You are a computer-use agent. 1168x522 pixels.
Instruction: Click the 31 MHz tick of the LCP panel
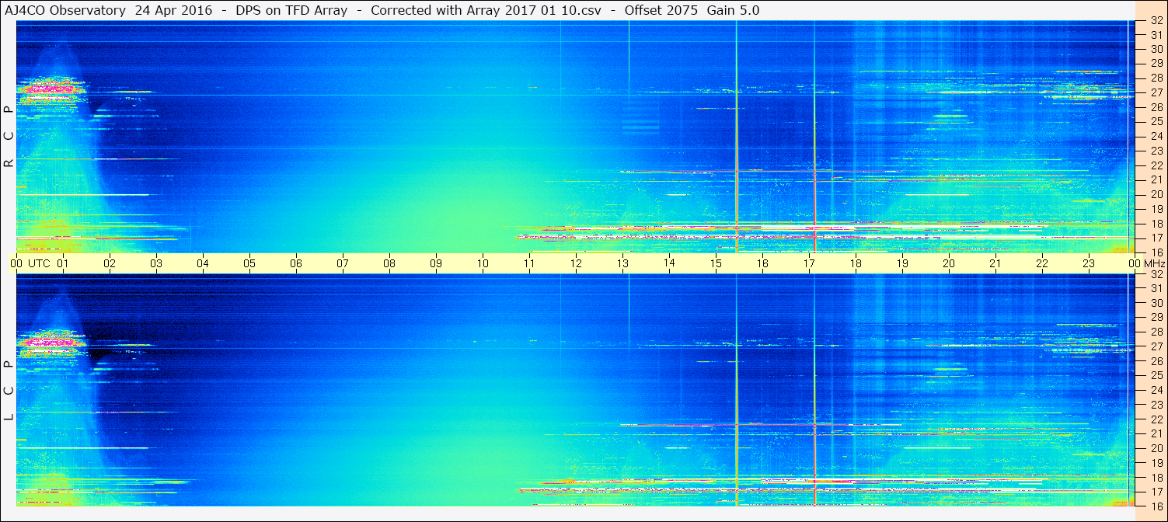point(1156,288)
